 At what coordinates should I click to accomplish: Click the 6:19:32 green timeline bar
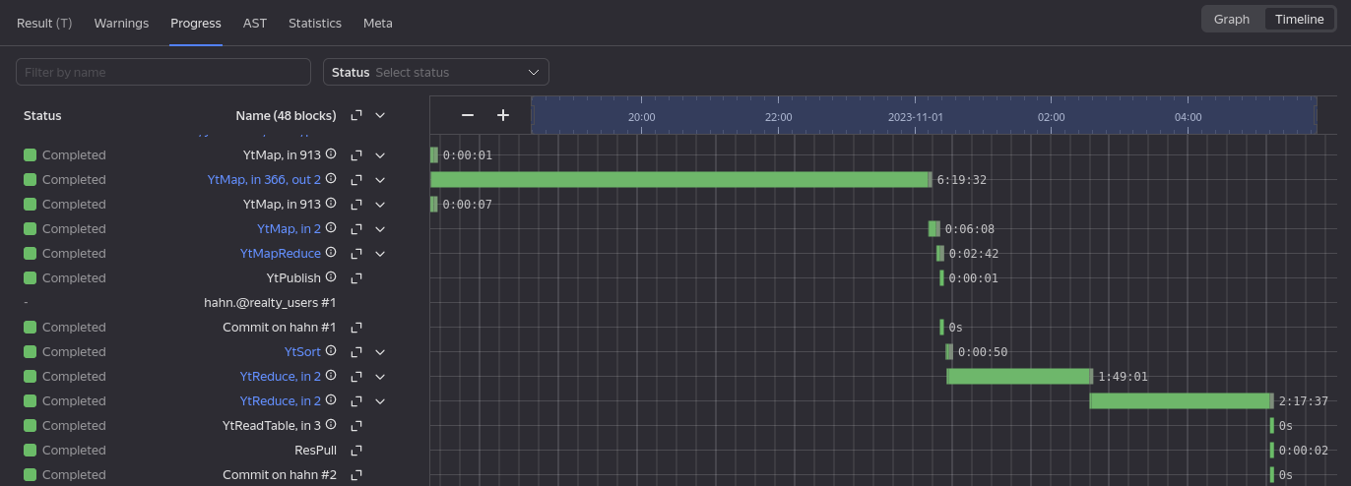click(x=679, y=180)
